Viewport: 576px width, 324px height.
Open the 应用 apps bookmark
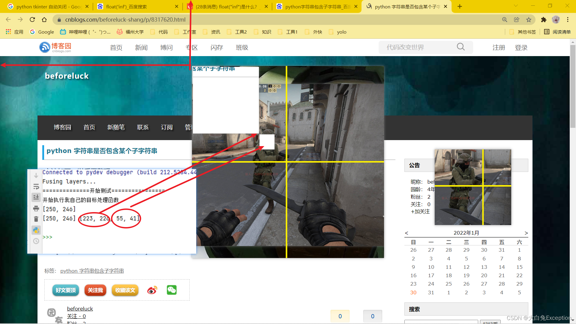[14, 32]
